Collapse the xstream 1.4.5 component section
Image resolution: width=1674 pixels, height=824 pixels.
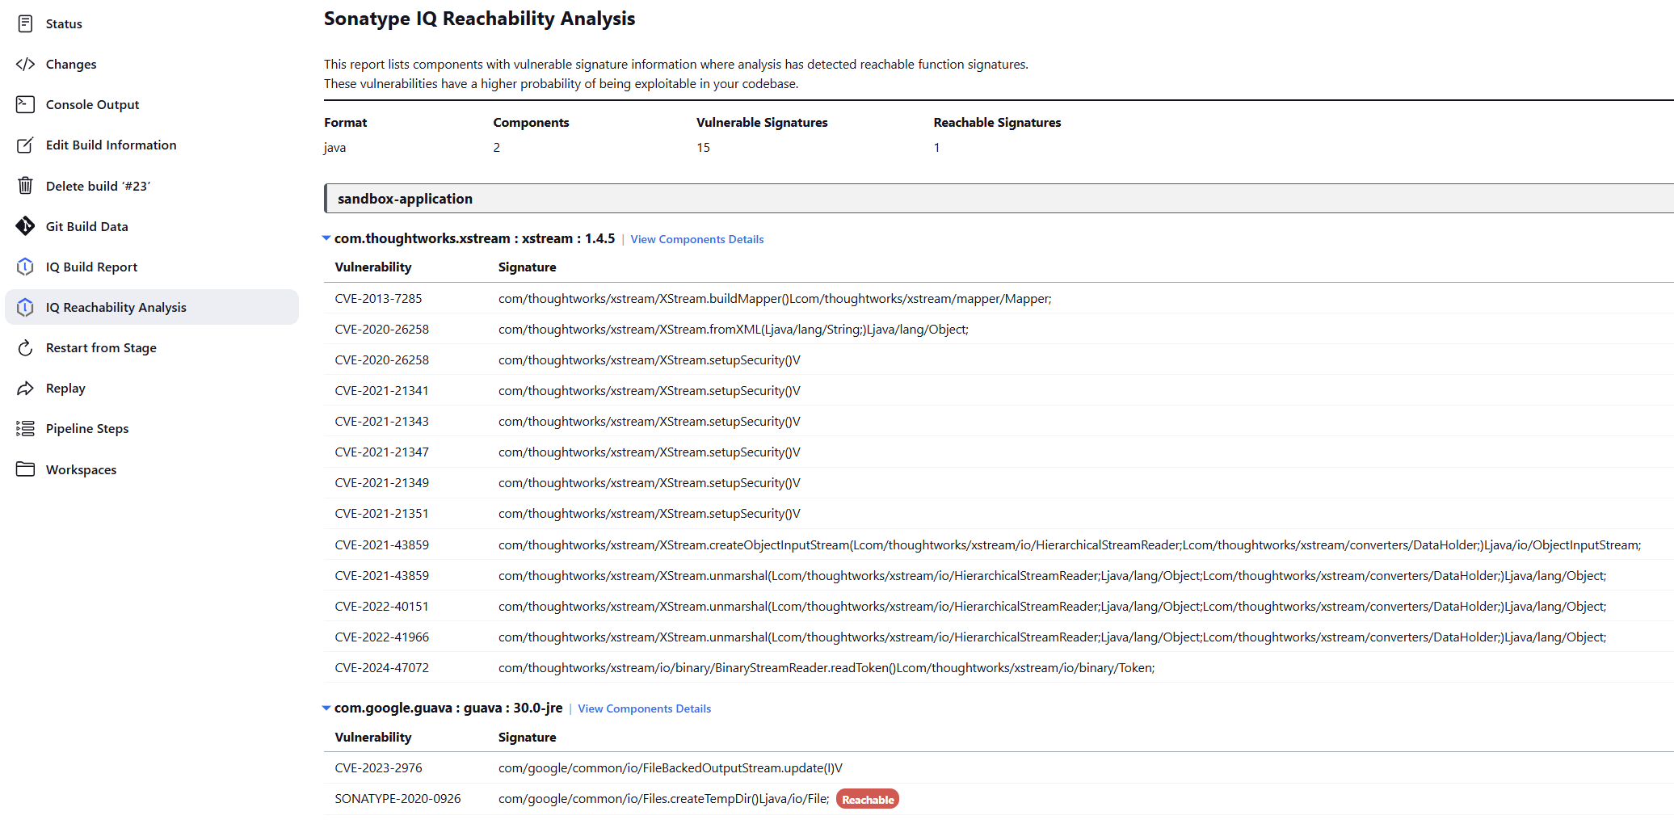tap(326, 238)
